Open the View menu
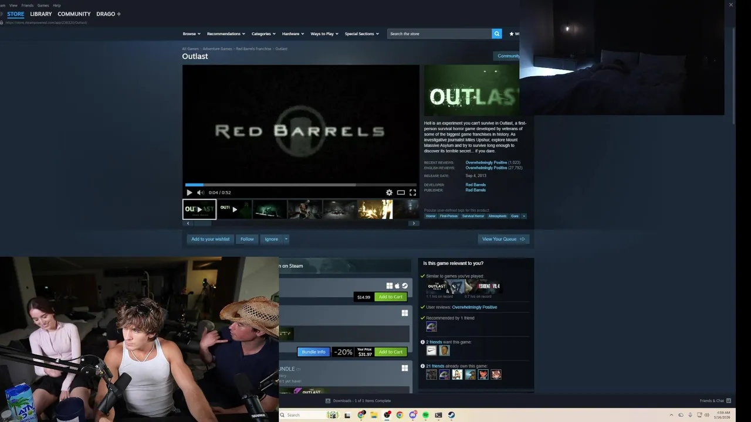This screenshot has height=422, width=751. (x=13, y=5)
